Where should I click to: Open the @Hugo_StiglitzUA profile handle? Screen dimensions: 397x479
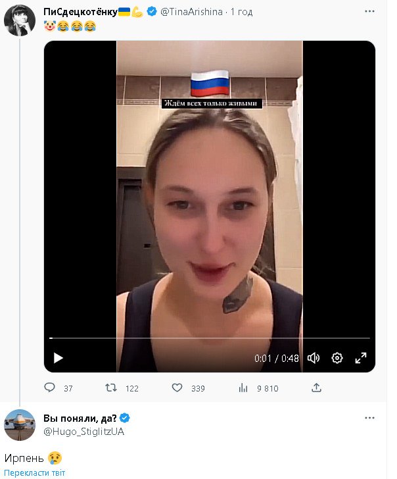pyautogui.click(x=83, y=432)
